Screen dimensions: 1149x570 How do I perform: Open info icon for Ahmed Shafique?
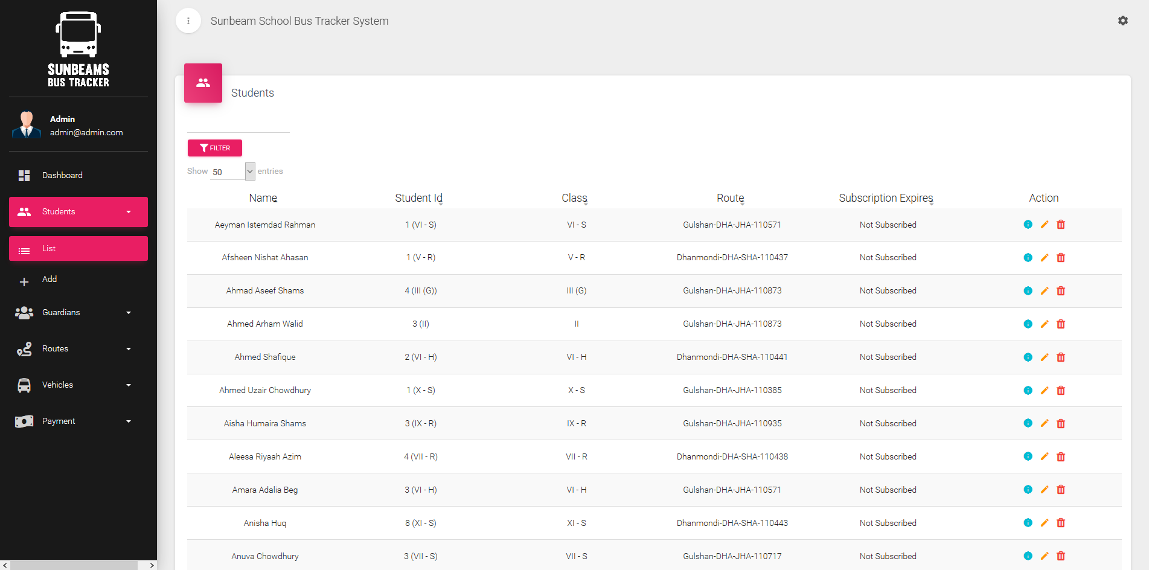coord(1028,357)
